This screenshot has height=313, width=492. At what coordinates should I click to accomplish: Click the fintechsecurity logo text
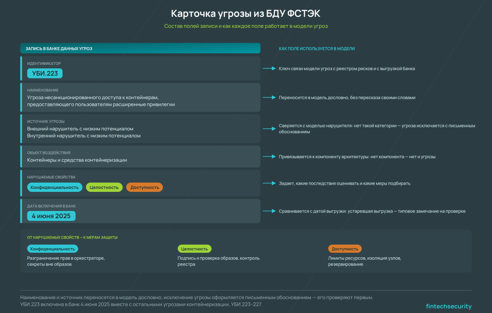coord(449,306)
